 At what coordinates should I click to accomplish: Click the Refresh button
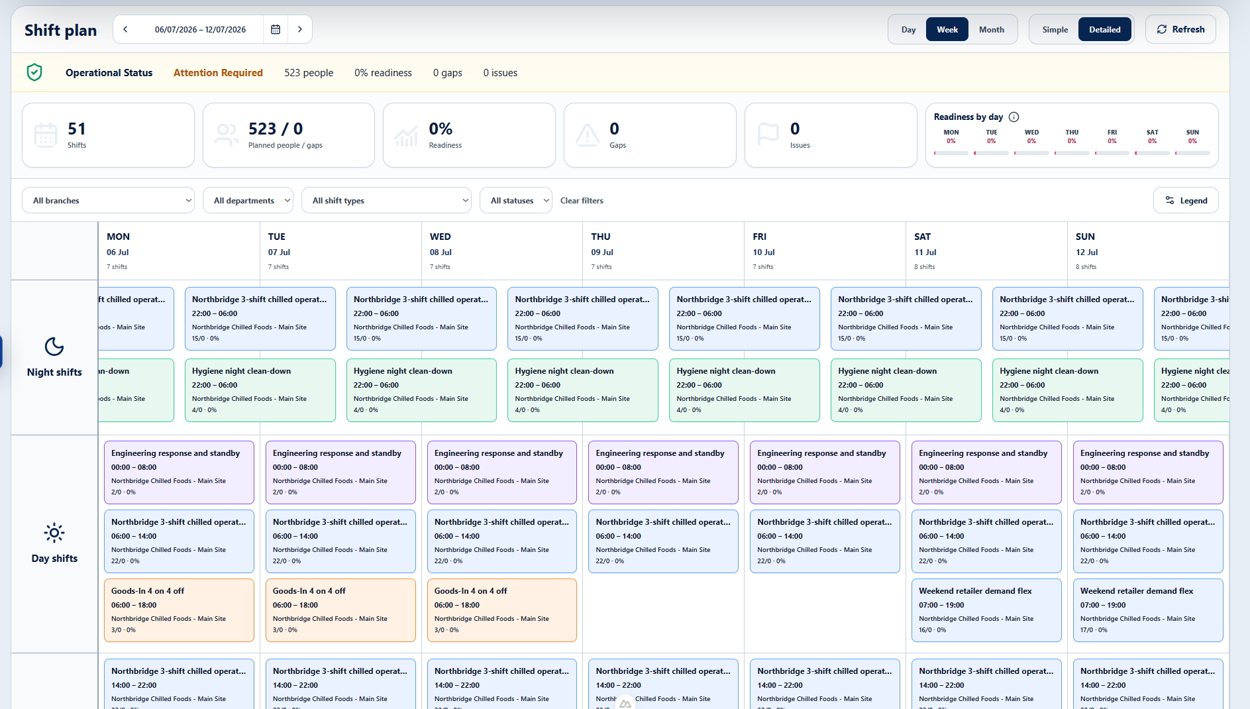(1180, 29)
